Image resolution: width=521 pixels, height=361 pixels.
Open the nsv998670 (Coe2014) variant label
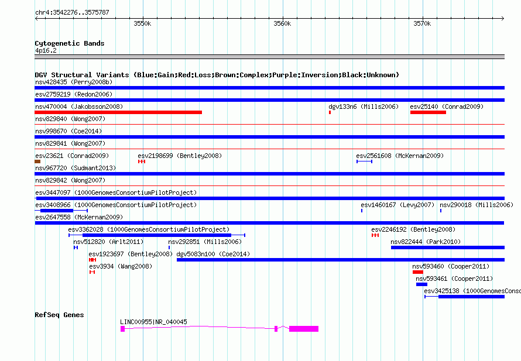[x=68, y=131]
